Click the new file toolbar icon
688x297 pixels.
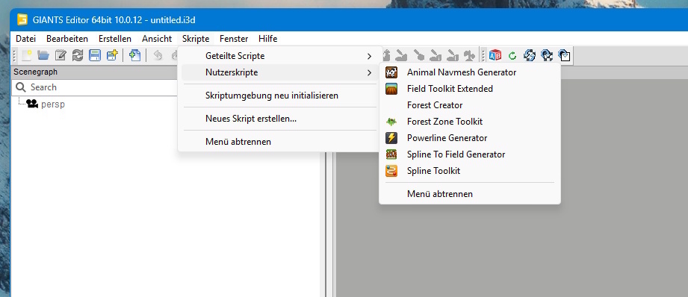[27, 55]
